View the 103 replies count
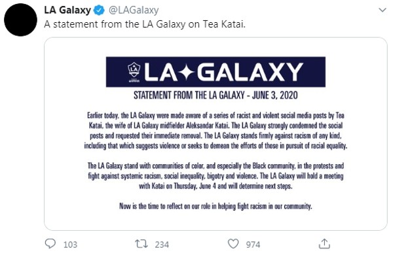 coord(70,245)
